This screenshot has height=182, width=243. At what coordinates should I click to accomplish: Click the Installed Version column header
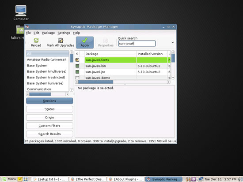[x=152, y=54]
